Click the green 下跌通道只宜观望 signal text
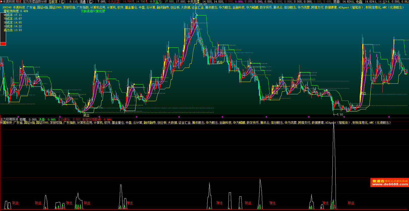This screenshot has width=409, height=211. click(93, 11)
